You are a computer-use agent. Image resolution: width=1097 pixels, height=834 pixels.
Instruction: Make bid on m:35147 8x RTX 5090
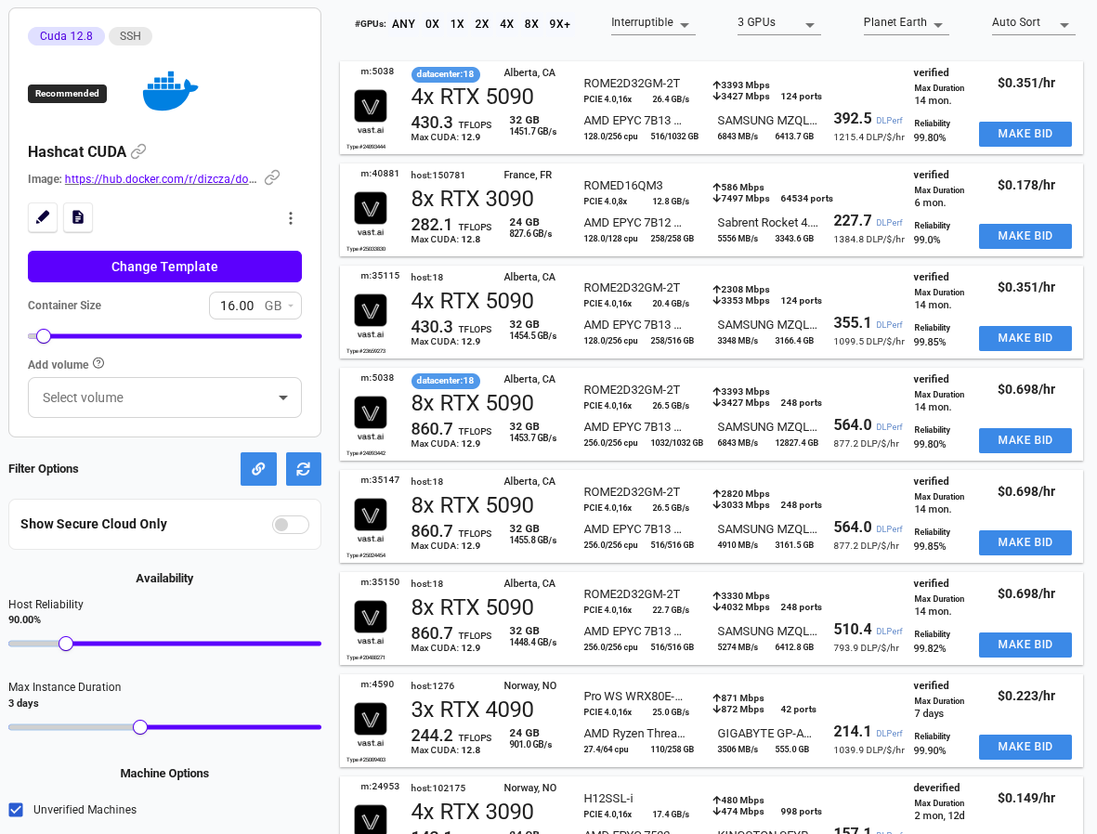(x=1025, y=542)
